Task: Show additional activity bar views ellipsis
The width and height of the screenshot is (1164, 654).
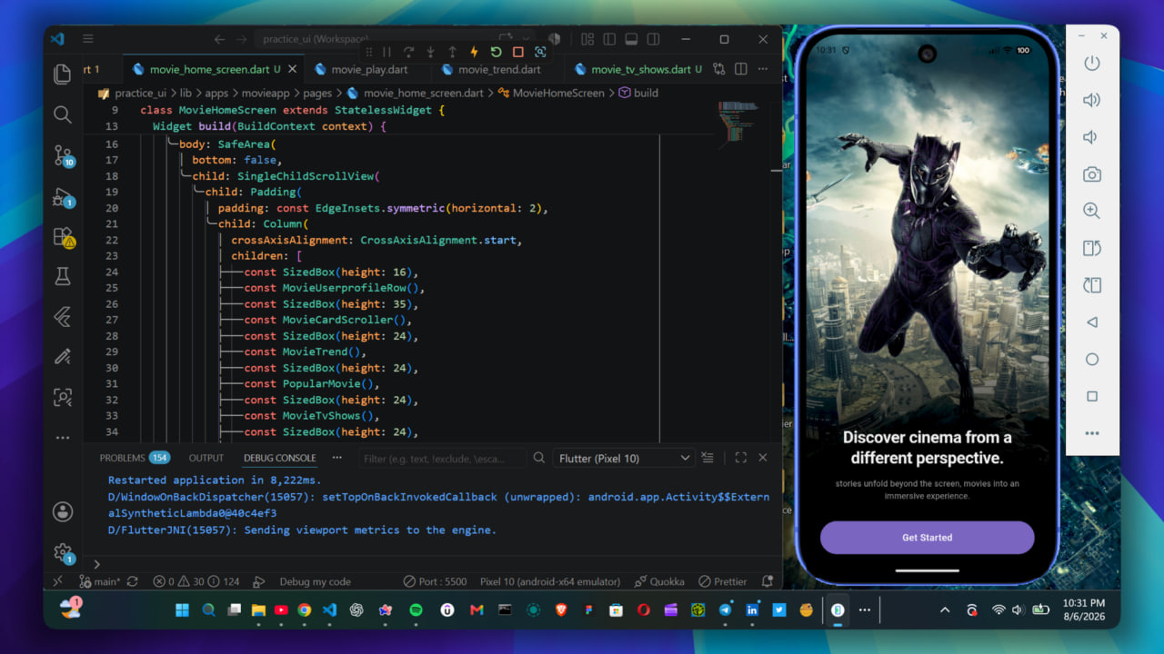Action: (x=63, y=437)
